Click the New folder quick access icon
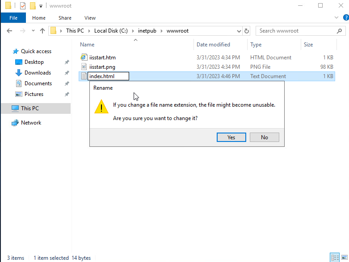 33,5
